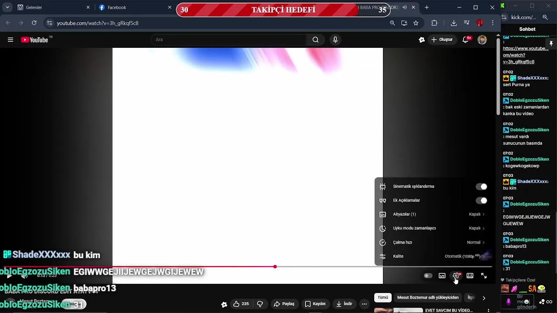Enter fullscreen in the video player
The image size is (557, 313).
[484, 276]
